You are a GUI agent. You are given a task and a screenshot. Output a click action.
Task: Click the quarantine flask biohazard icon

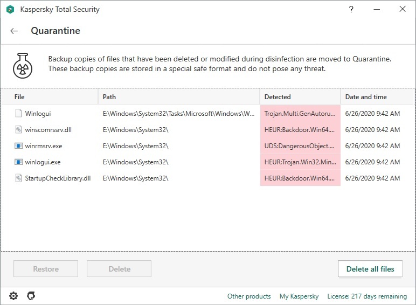click(x=23, y=66)
